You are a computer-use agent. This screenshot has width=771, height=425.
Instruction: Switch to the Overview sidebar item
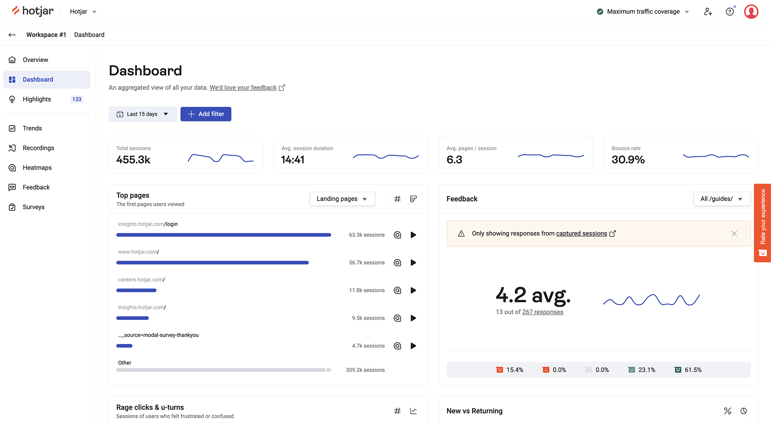(x=35, y=59)
